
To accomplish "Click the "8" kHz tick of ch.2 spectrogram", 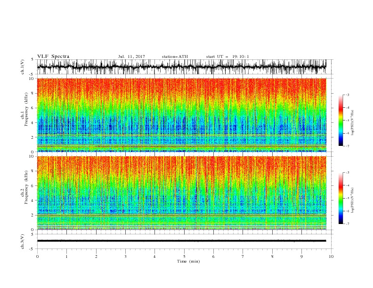I will pyautogui.click(x=33, y=171).
